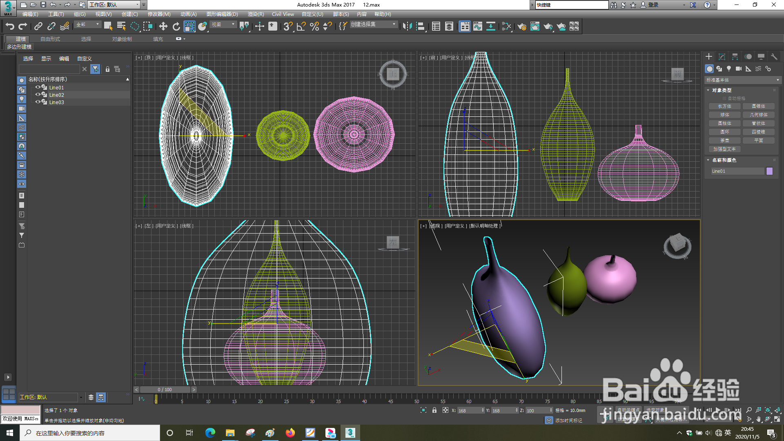Image resolution: width=784 pixels, height=441 pixels.
Task: Open the 标准基本体 primitives dropdown
Action: click(x=742, y=80)
